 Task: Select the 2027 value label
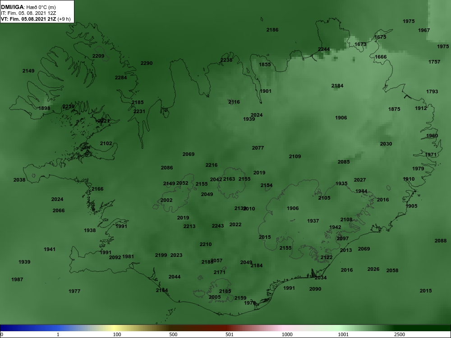tap(360, 180)
